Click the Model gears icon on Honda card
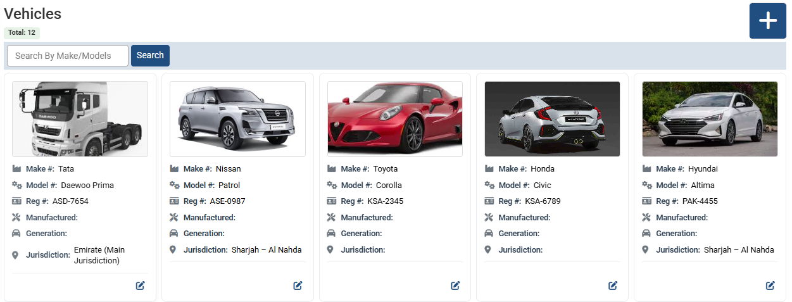 (x=489, y=186)
